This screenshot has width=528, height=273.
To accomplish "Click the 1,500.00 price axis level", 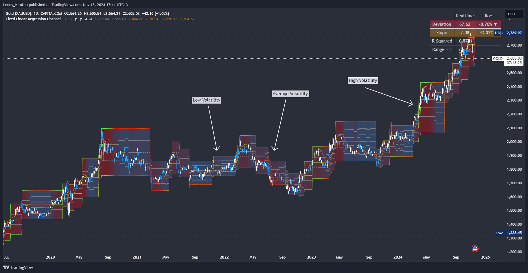I will (514, 211).
